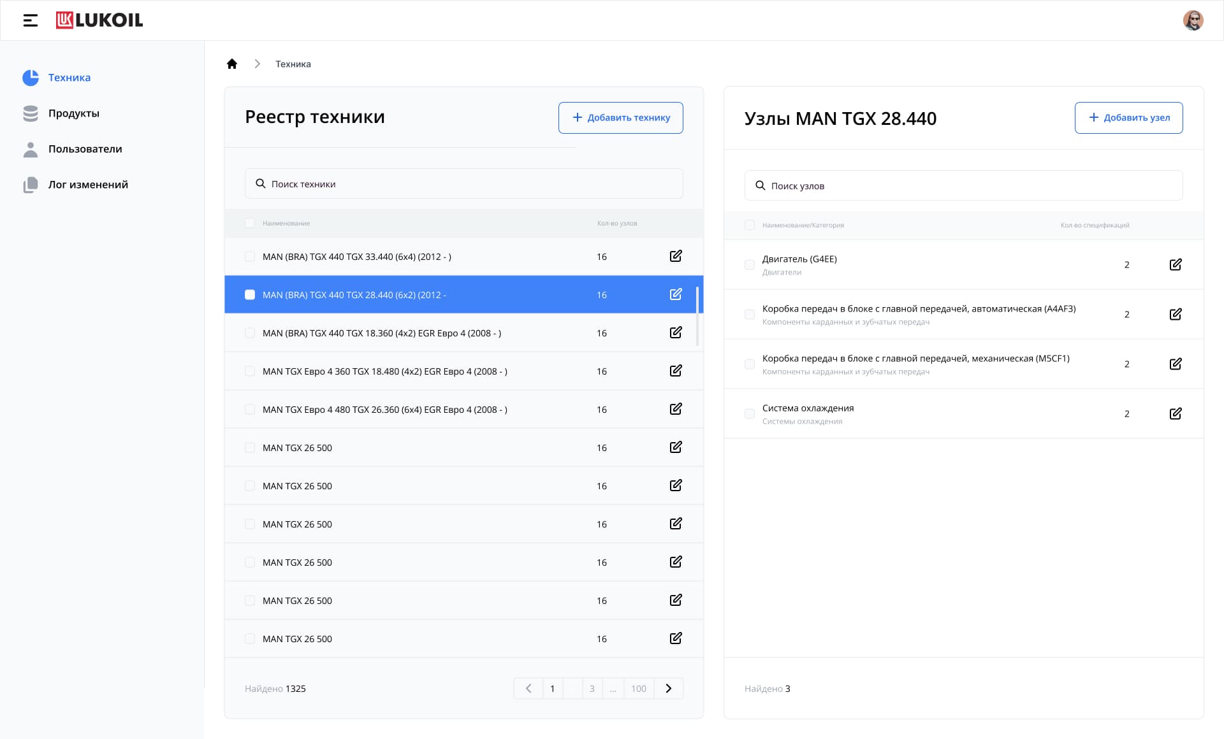Viewport: 1224px width, 739px height.
Task: Edit TGX 18.360 (4x2) EGR row
Action: pyautogui.click(x=676, y=333)
